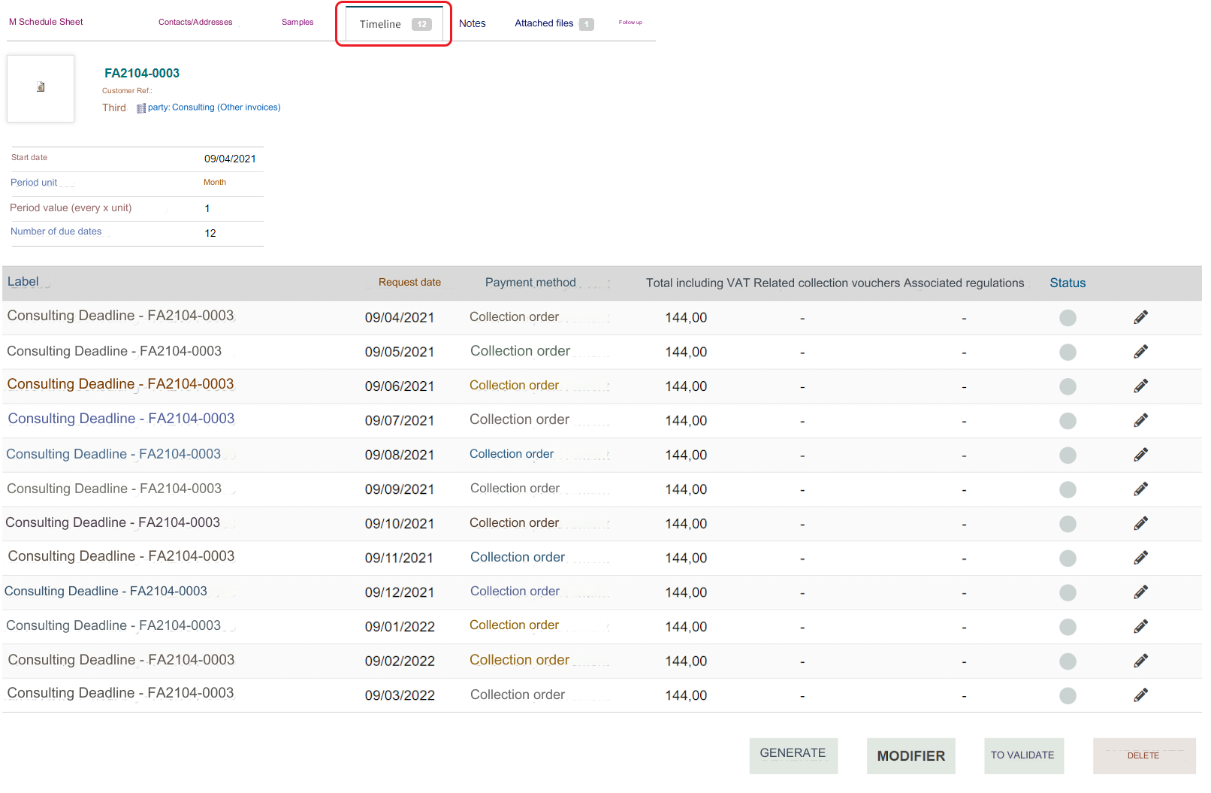Open Consulting Deadline label dated 09/12/2021
Screen dimensions: 1211x793
[106, 592]
